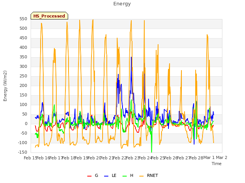
Task: Click the green H legend color marker
Action: coord(125,176)
